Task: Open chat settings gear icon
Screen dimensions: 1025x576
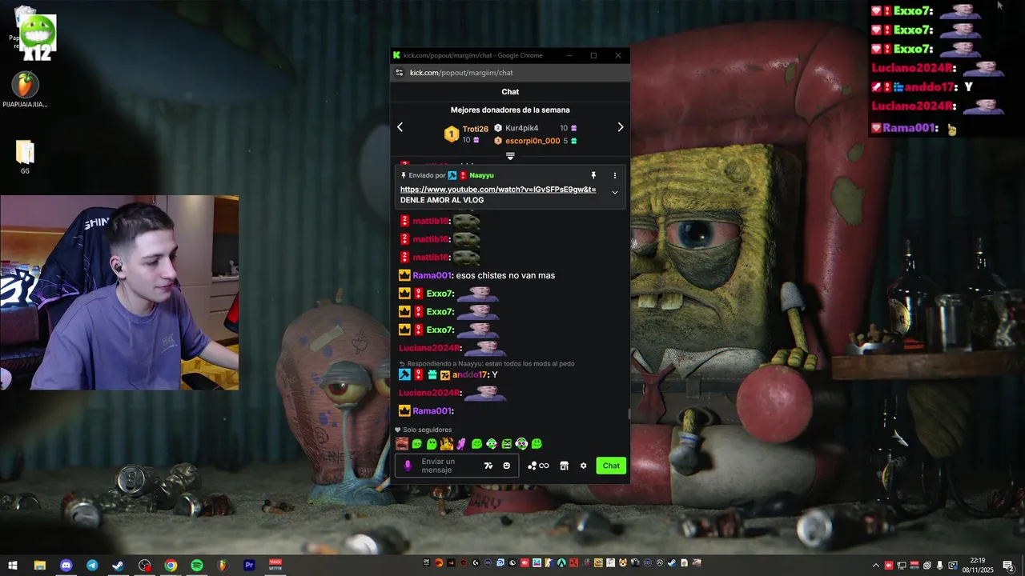Action: pyautogui.click(x=583, y=466)
